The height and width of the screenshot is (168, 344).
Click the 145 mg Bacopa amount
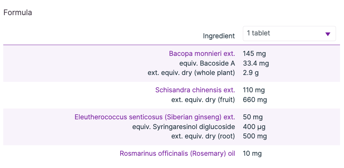pos(254,54)
